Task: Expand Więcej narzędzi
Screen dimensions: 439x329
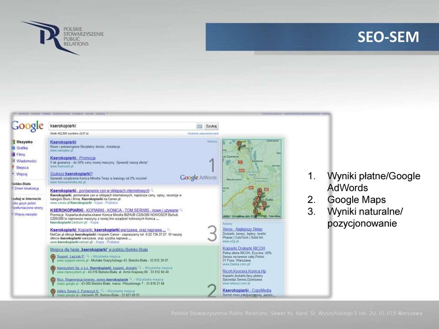Action: pyautogui.click(x=26, y=214)
